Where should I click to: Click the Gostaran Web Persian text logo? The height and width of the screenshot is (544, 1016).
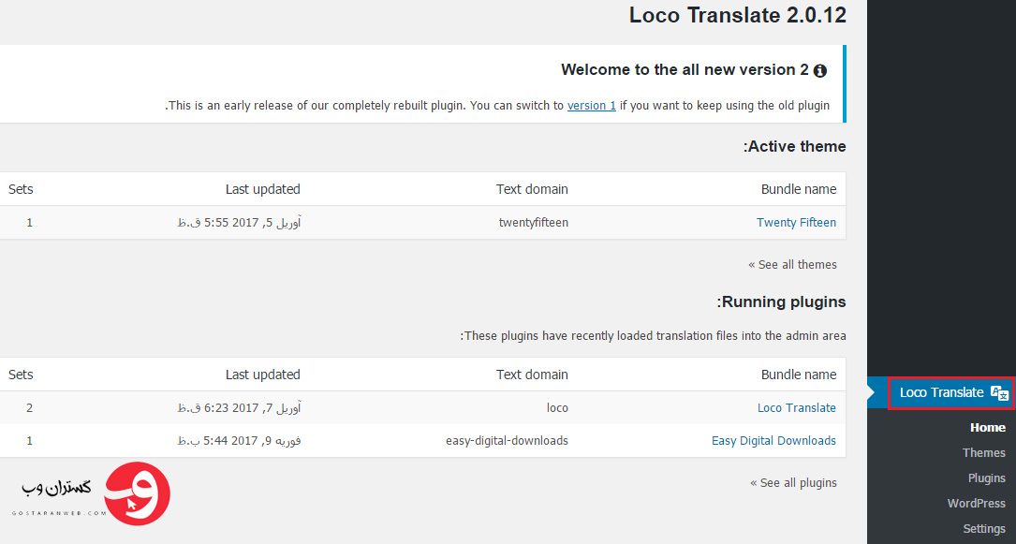tap(56, 493)
